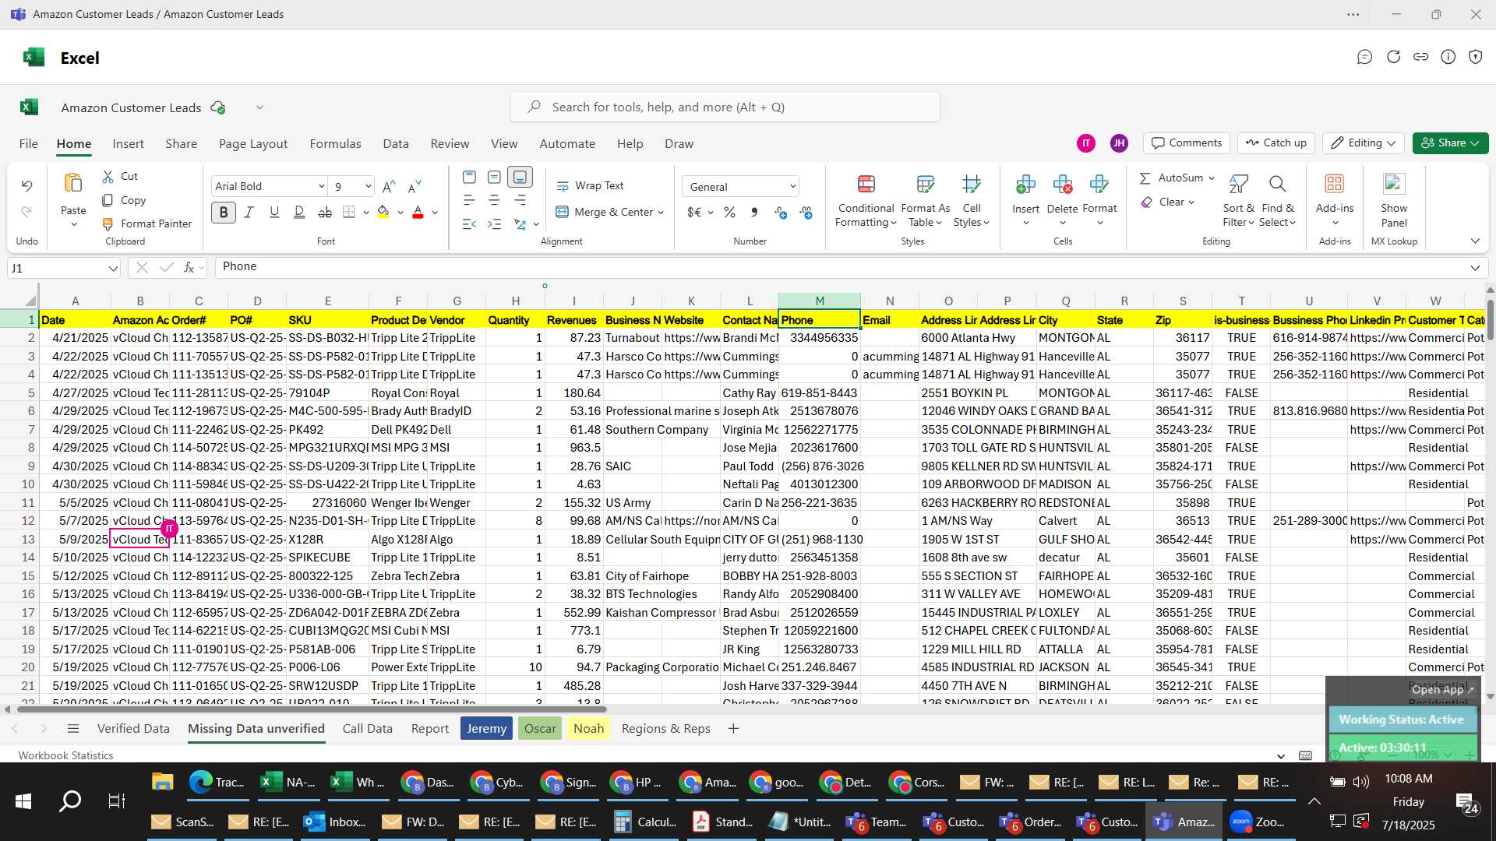1496x841 pixels.
Task: Open the Editing mode dropdown
Action: pos(1364,143)
